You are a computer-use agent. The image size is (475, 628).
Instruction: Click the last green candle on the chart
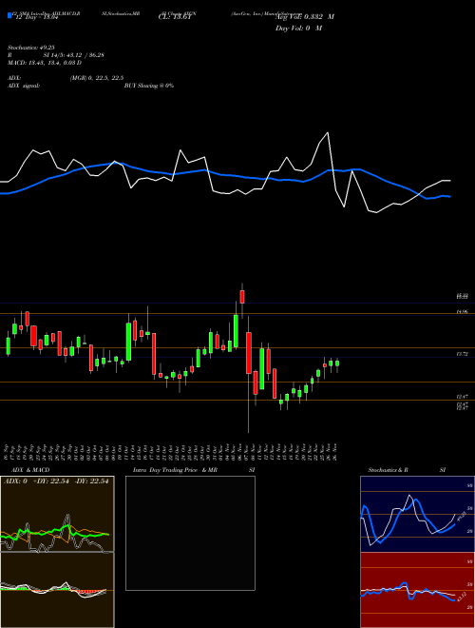click(337, 363)
